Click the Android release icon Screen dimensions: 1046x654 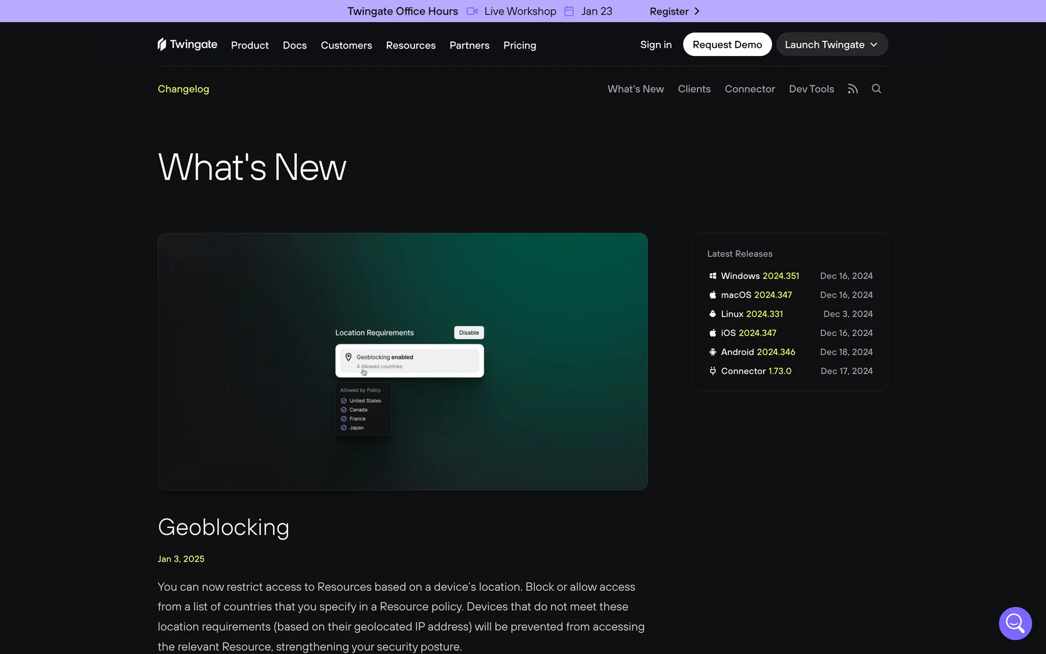tap(713, 352)
